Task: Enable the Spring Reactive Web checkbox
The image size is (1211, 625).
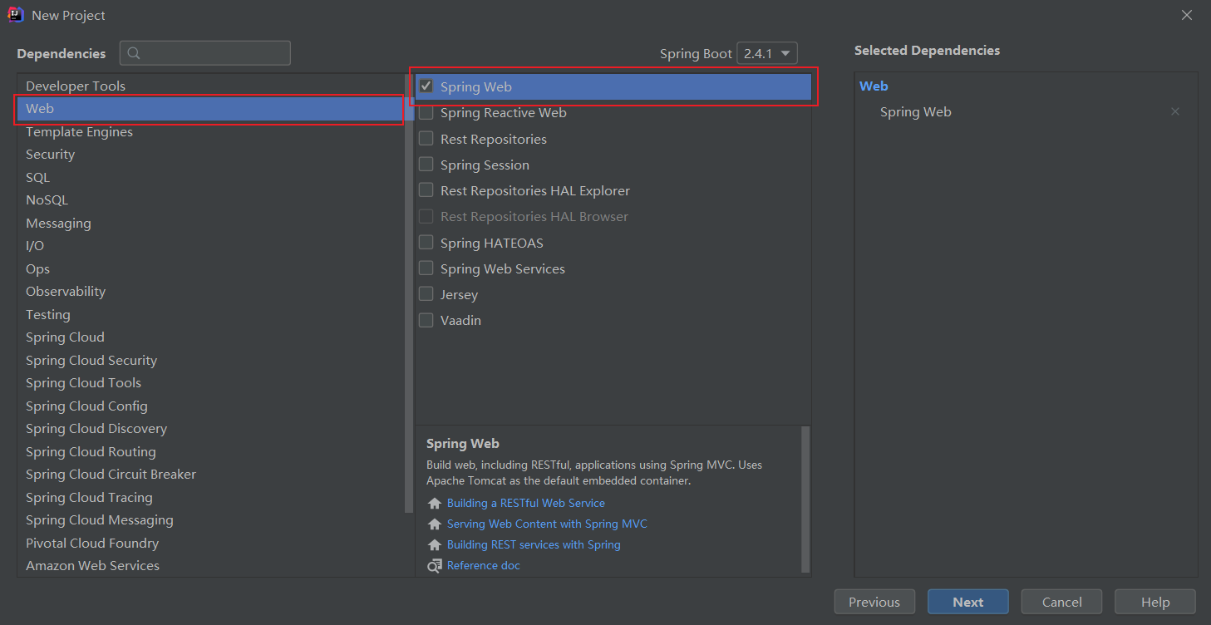Action: click(x=426, y=112)
